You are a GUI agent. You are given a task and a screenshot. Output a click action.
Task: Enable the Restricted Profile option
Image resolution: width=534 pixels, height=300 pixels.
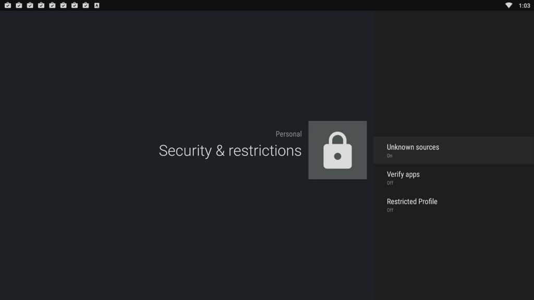[x=453, y=205]
